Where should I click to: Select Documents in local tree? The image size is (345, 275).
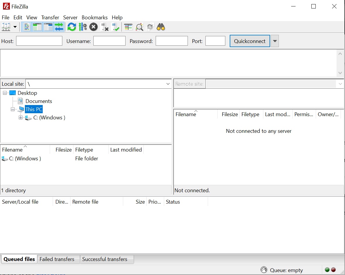[x=39, y=101]
